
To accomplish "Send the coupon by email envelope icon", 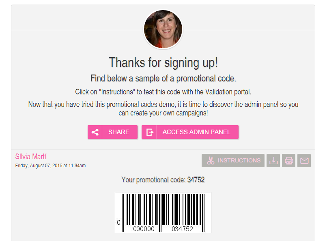I will coord(304,160).
